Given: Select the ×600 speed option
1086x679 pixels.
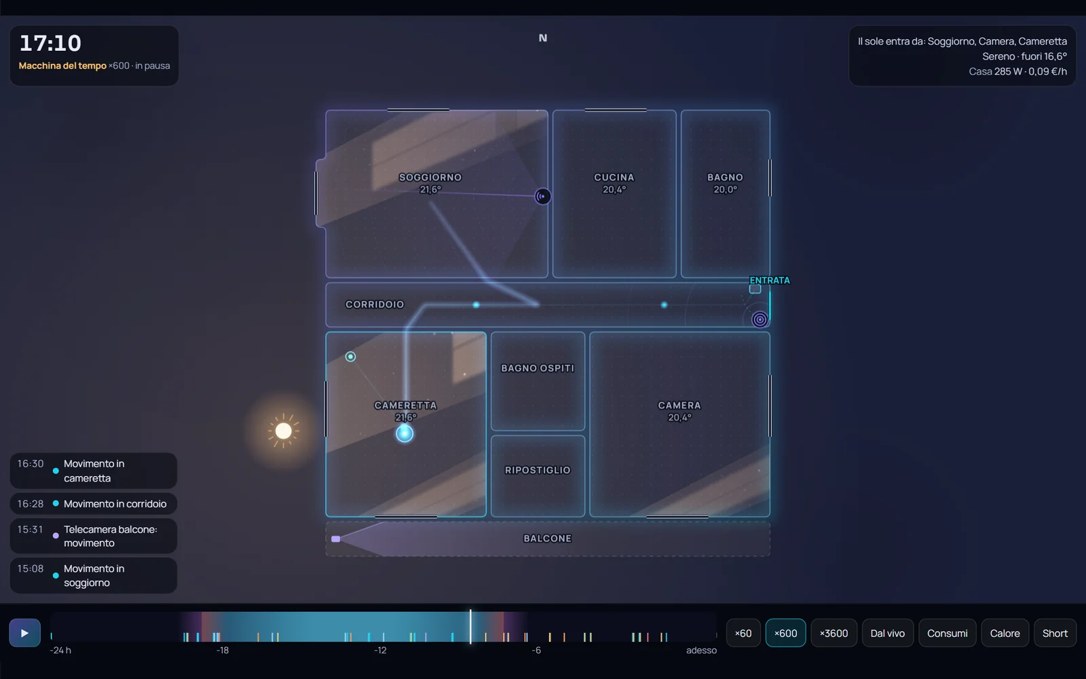Looking at the screenshot, I should 786,633.
